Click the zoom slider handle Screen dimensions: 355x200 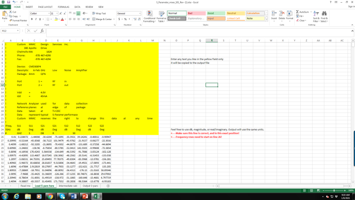tap(334, 190)
